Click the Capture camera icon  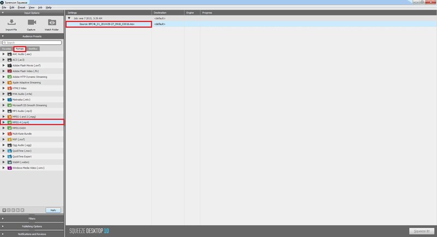pos(32,22)
